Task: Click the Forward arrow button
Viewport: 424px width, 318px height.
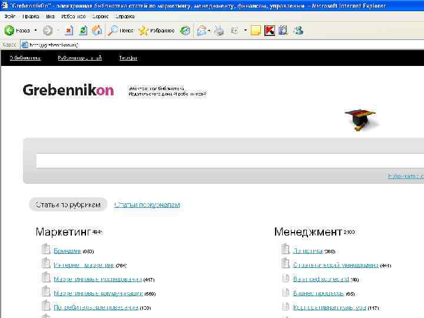Action: 48,31
